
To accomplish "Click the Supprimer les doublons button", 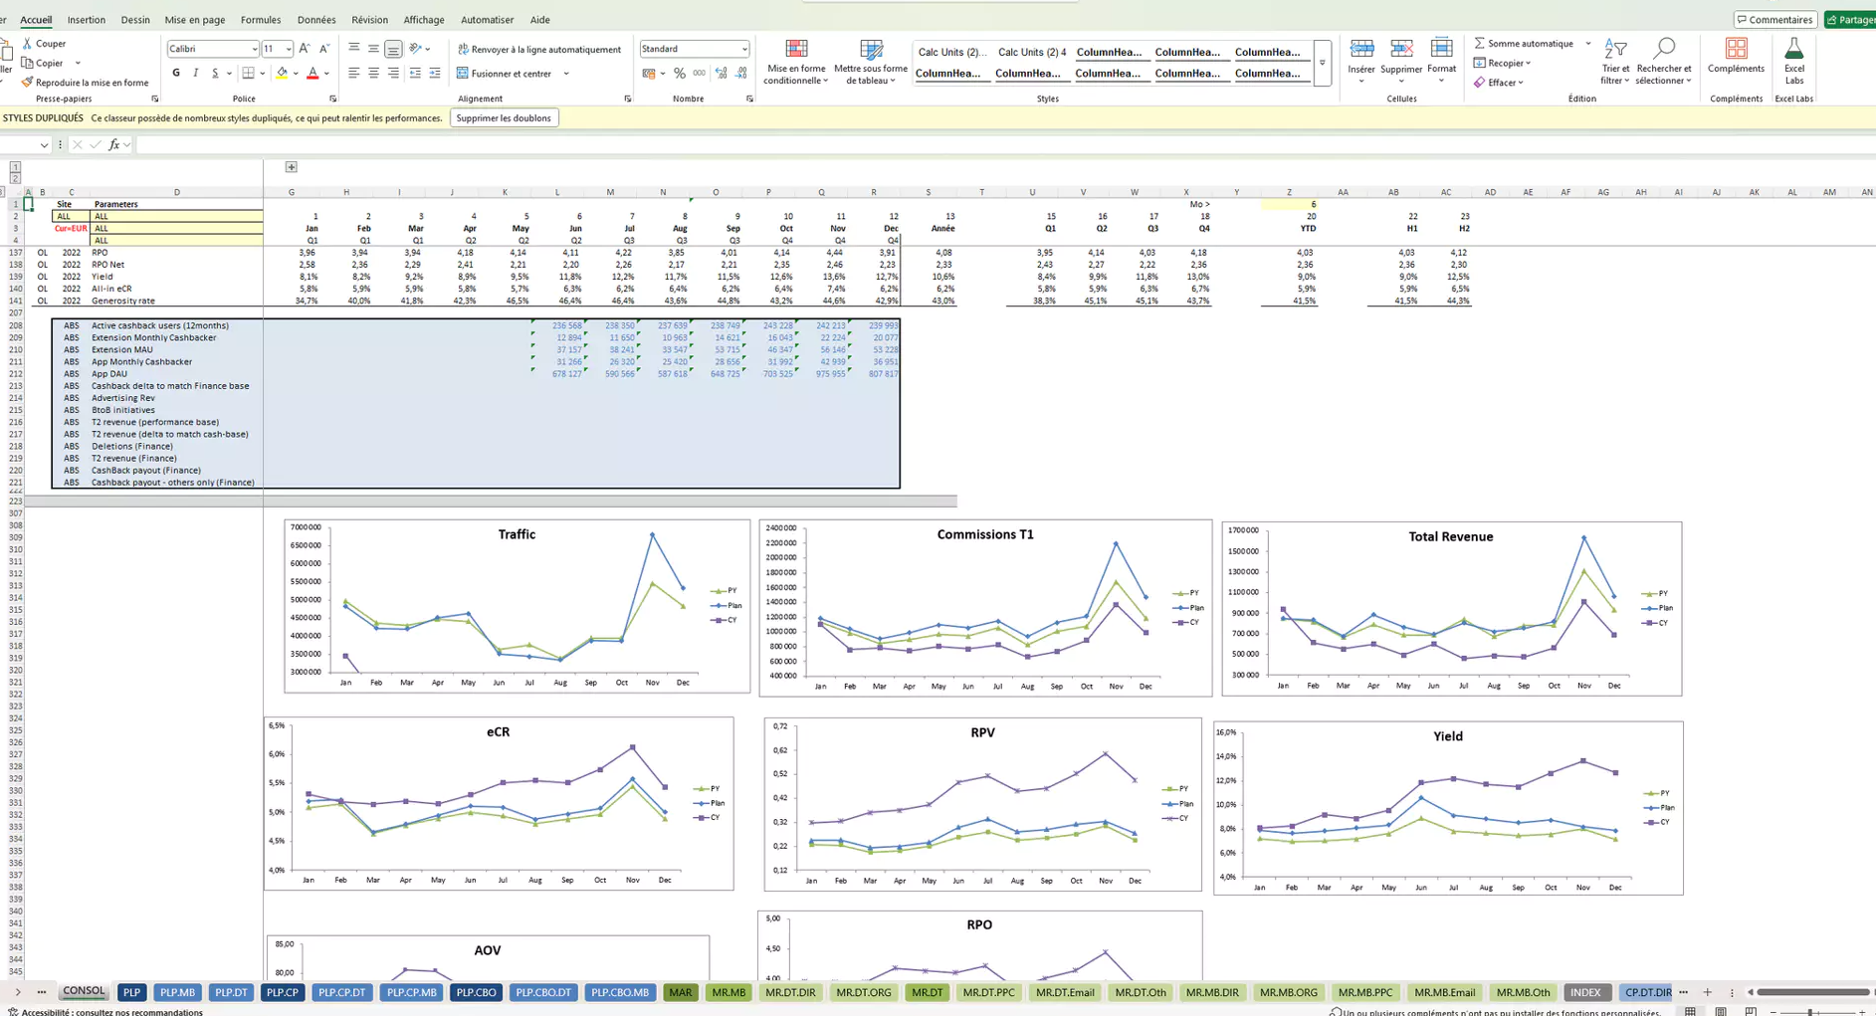I will (x=504, y=118).
